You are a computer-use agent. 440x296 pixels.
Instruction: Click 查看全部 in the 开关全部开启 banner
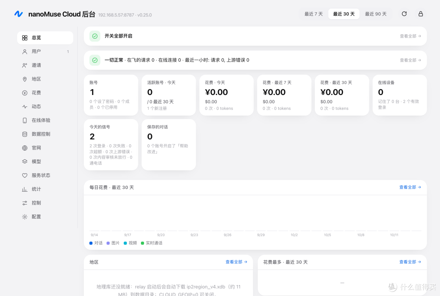[410, 36]
